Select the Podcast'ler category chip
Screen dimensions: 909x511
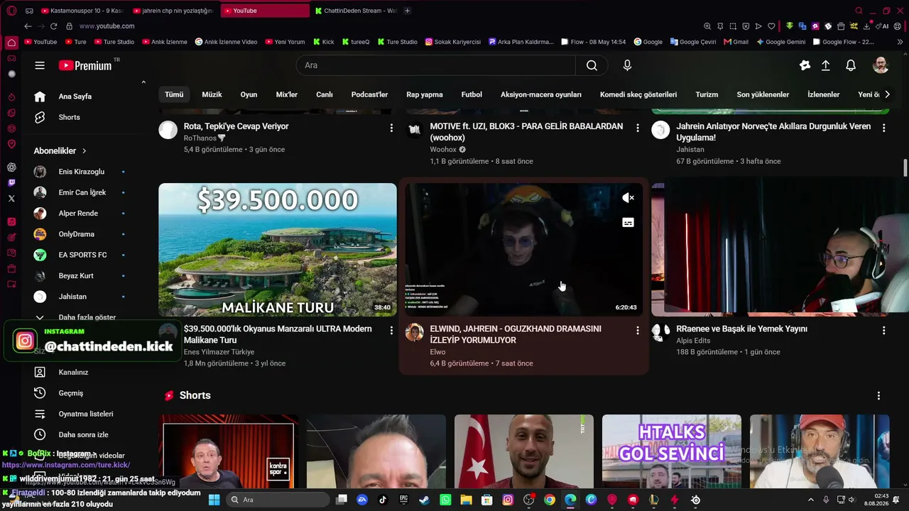(370, 94)
